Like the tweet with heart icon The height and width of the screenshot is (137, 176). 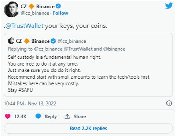[8, 117]
